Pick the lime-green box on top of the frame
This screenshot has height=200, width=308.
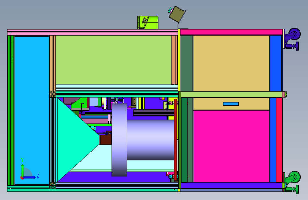pos(148,23)
